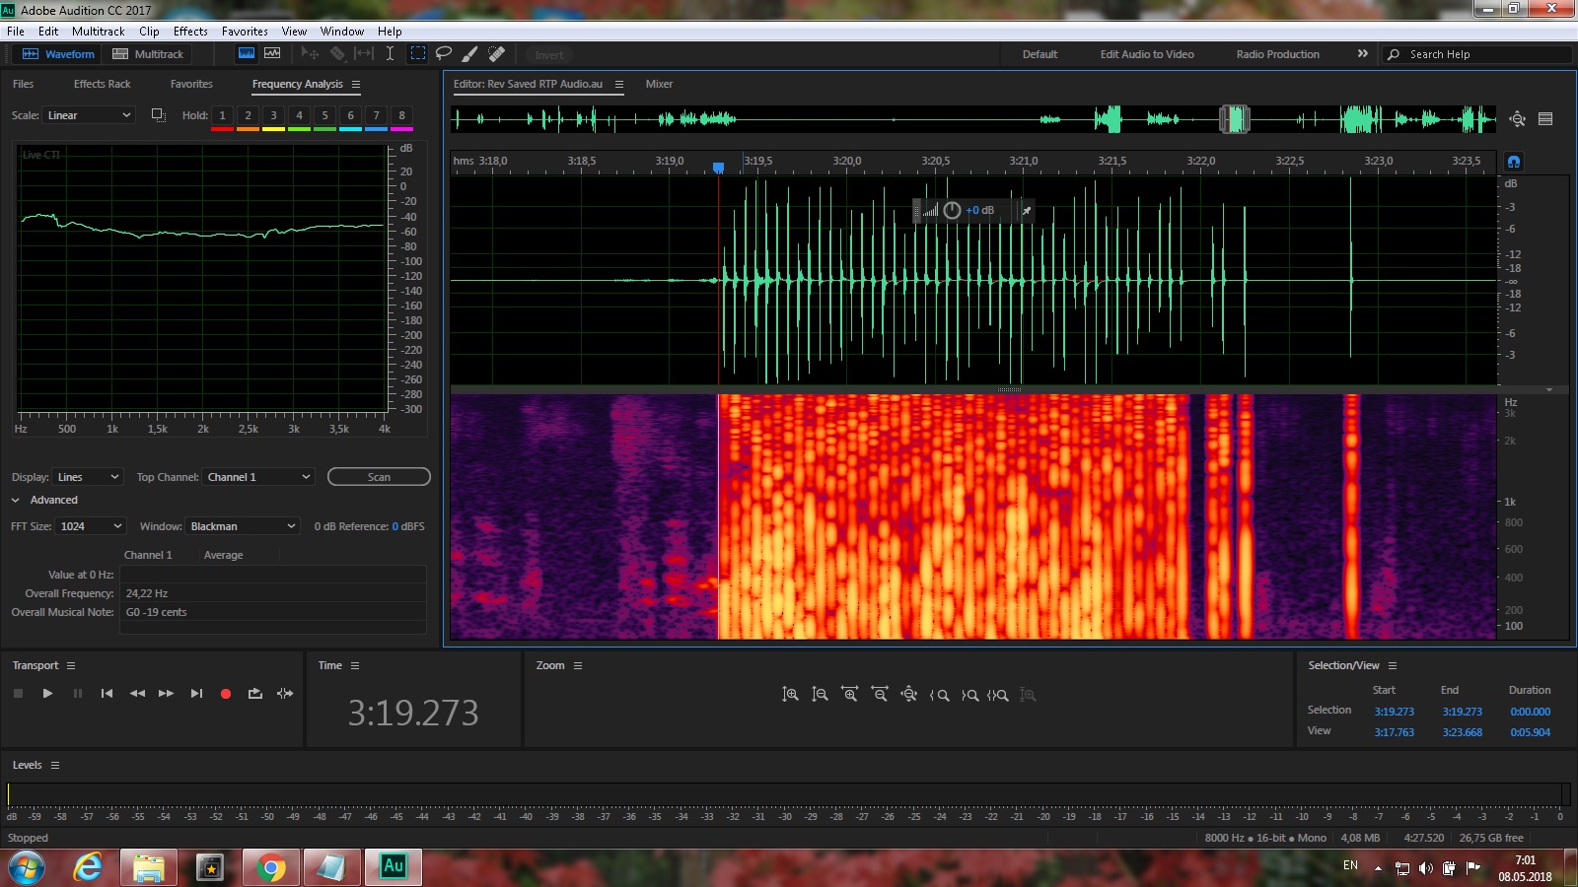Toggle the Spectral Frequency Display button
Viewport: 1578px width, 887px height.
coord(247,54)
